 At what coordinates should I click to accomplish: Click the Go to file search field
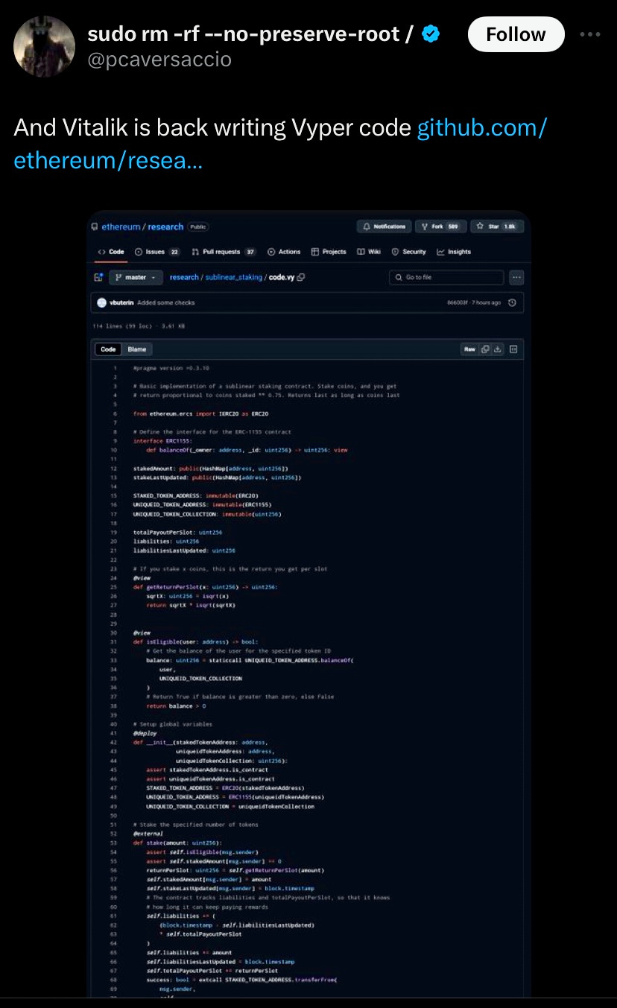pos(446,277)
